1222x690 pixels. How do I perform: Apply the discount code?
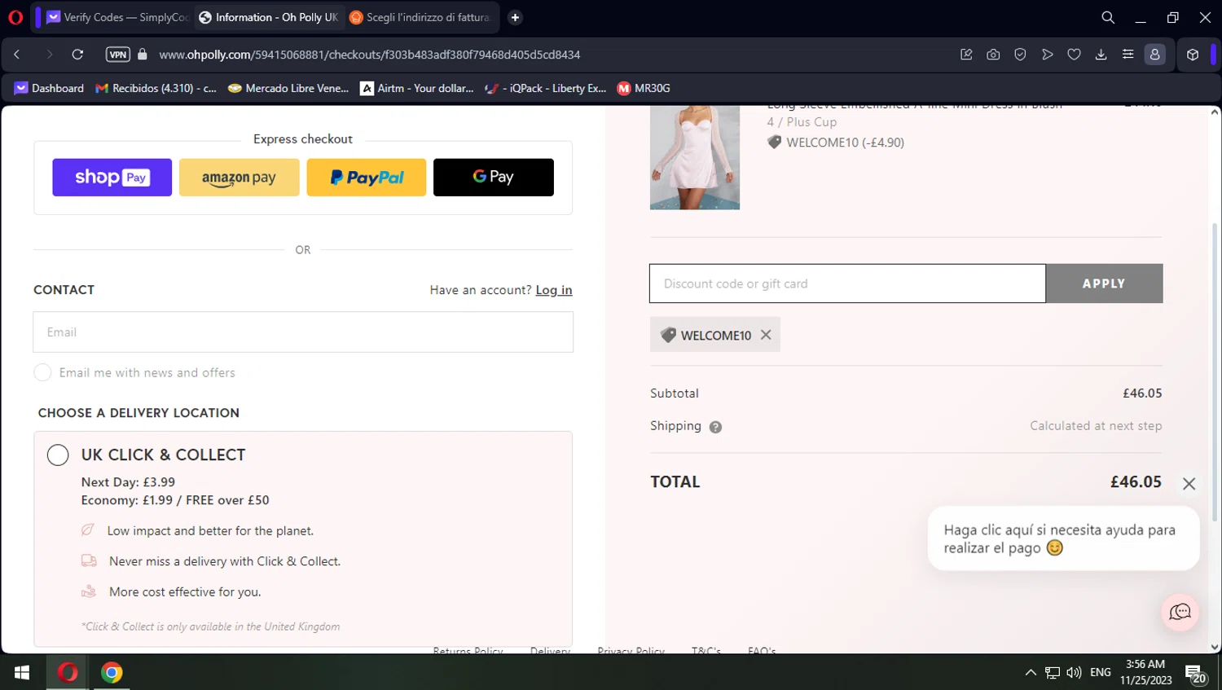pos(1105,283)
